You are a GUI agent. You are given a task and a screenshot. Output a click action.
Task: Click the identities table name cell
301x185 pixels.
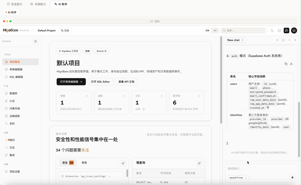point(236,115)
